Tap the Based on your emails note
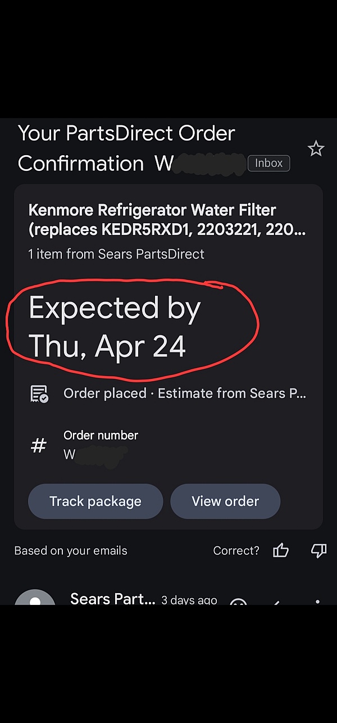 [x=71, y=551]
